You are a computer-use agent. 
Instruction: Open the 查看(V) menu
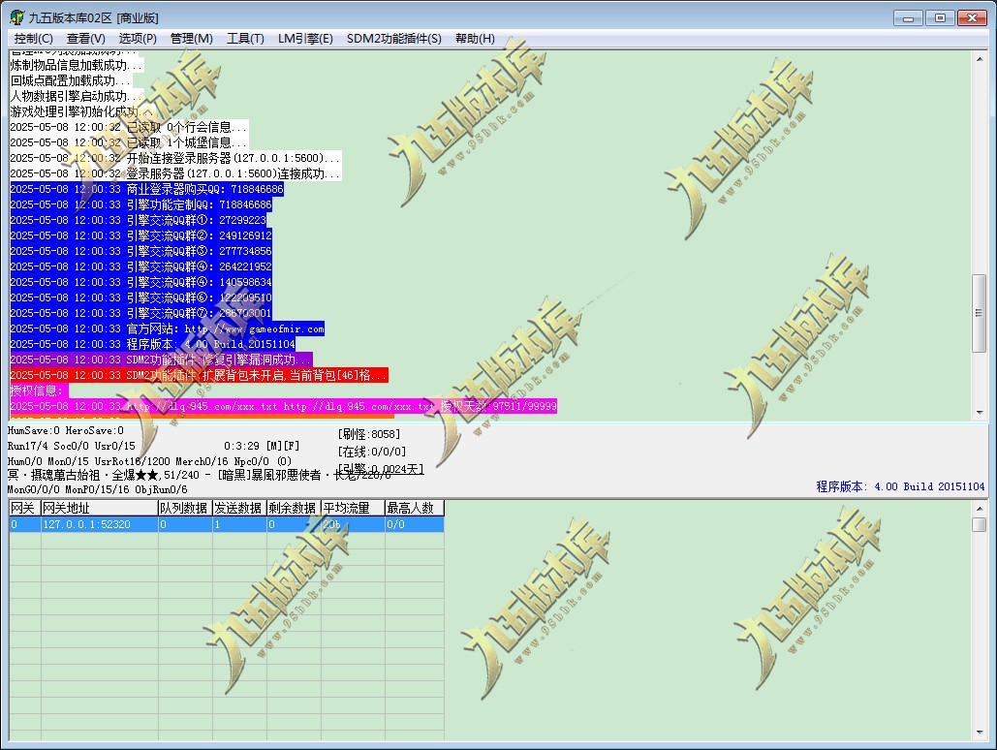pyautogui.click(x=86, y=39)
